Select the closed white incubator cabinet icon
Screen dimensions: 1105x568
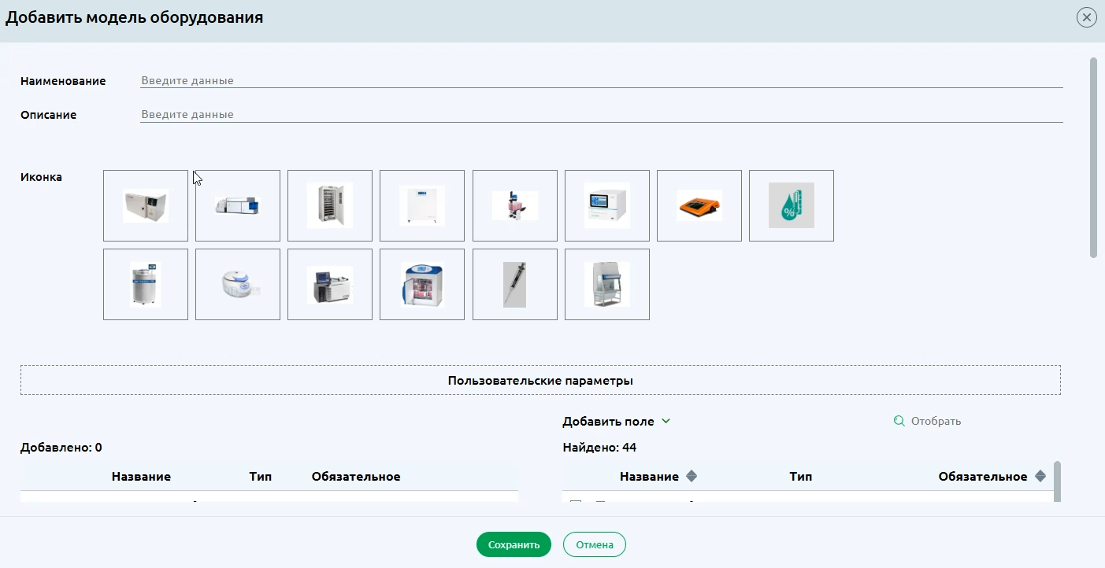click(422, 205)
